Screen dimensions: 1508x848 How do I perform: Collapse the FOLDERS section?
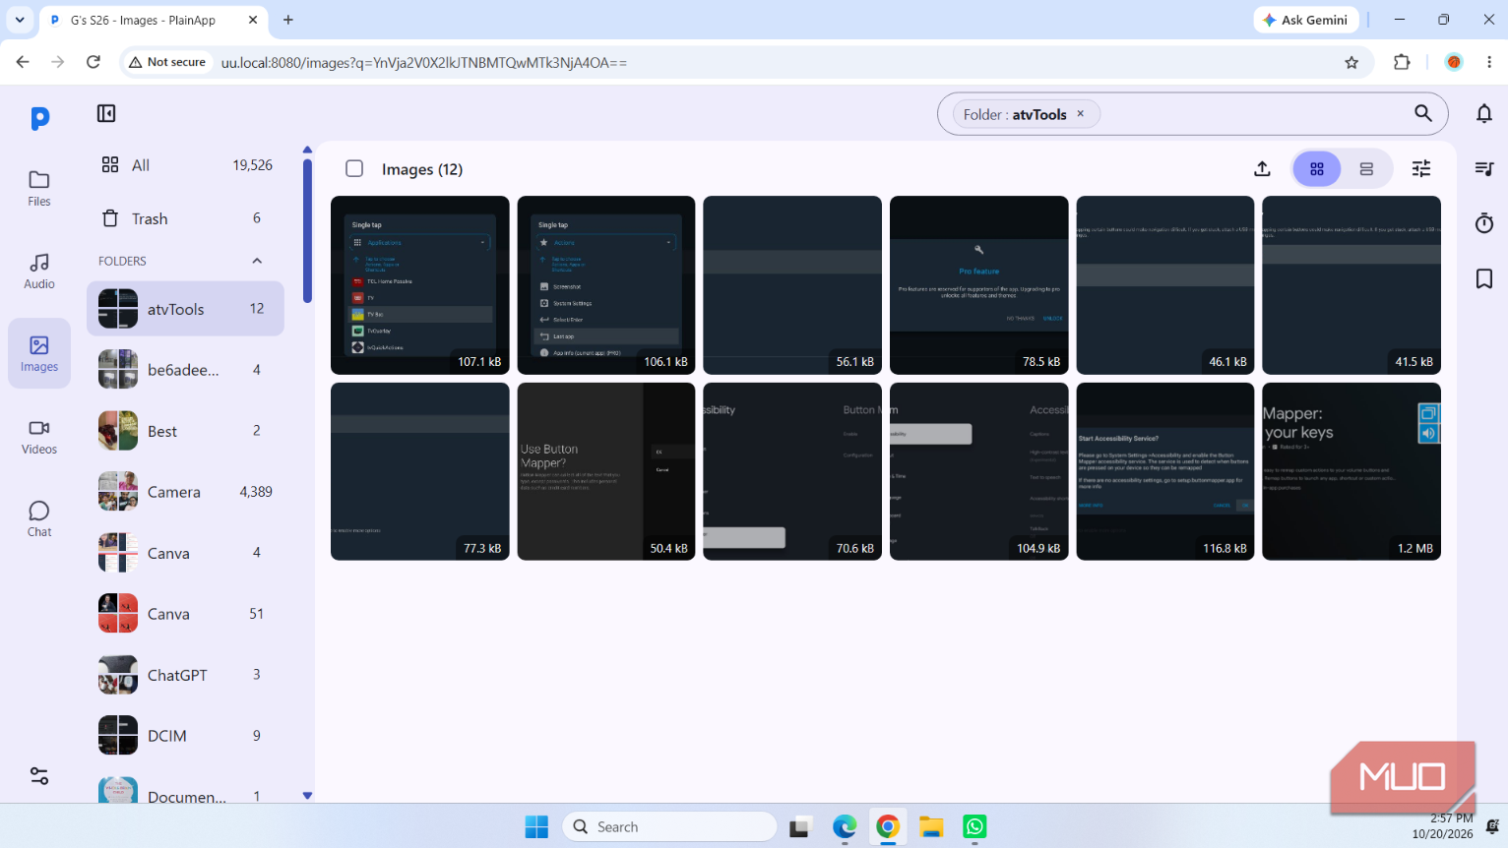click(257, 261)
